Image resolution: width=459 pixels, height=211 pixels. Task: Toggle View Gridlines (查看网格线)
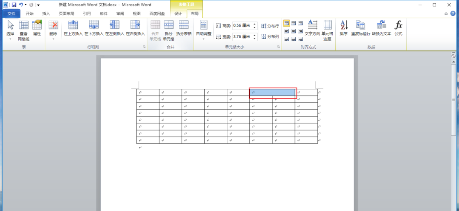[x=24, y=31]
